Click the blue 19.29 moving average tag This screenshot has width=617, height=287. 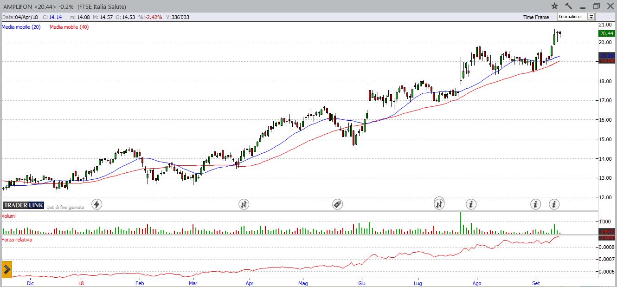(607, 56)
